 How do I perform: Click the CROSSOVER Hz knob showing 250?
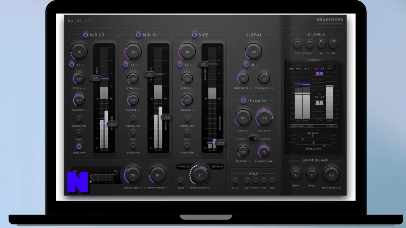[x=132, y=175]
